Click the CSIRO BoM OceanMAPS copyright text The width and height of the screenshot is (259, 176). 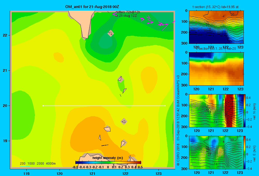coord(178,121)
